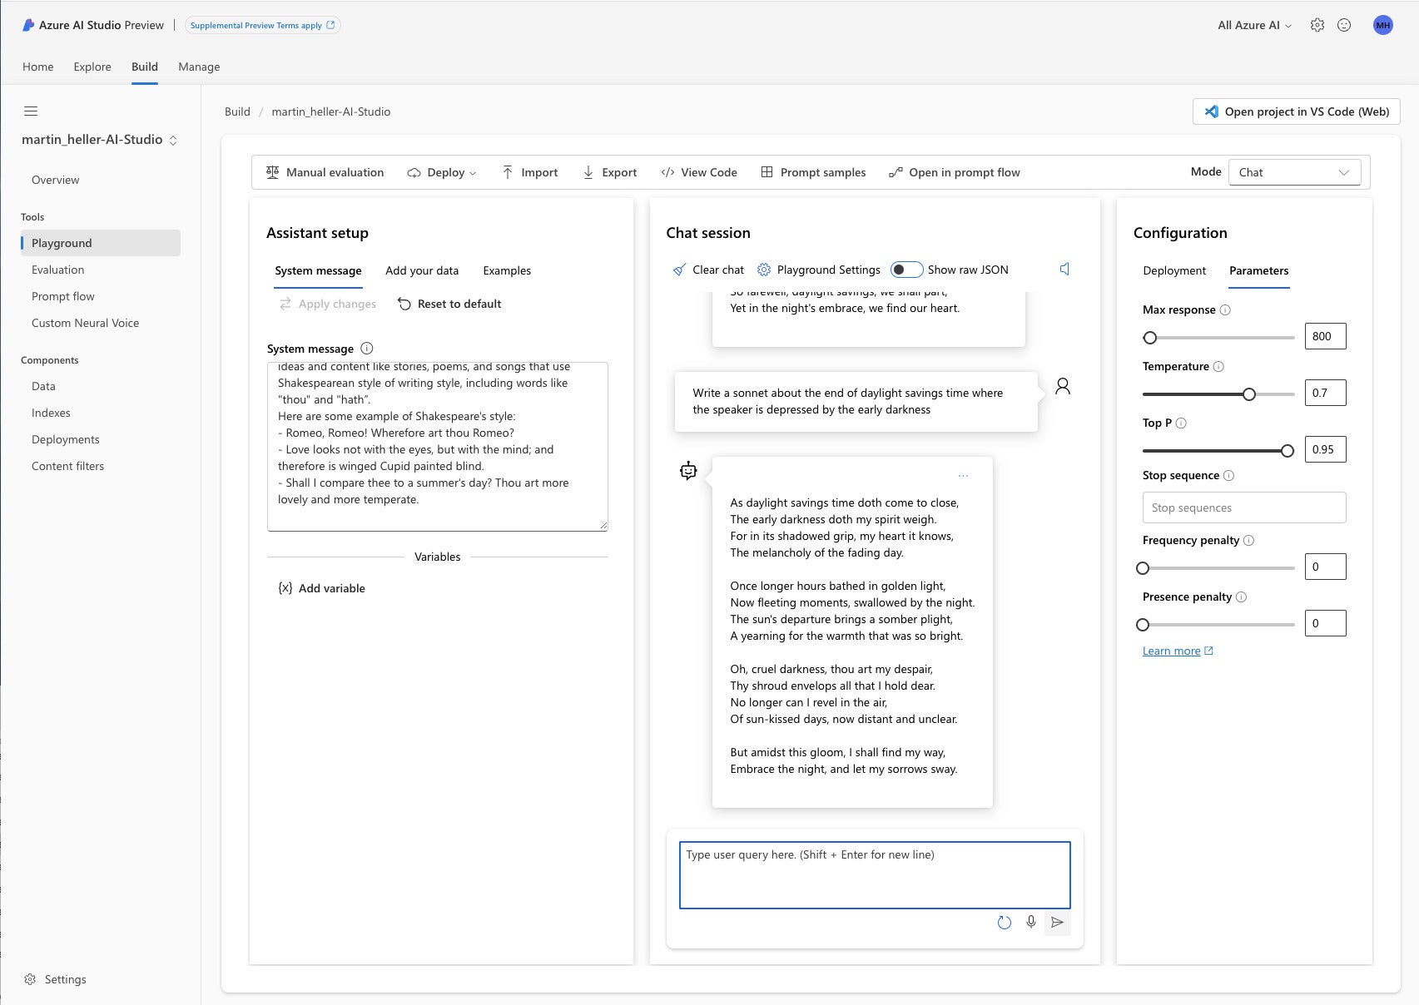The image size is (1419, 1005).
Task: Click Reset to default button
Action: [x=449, y=304]
